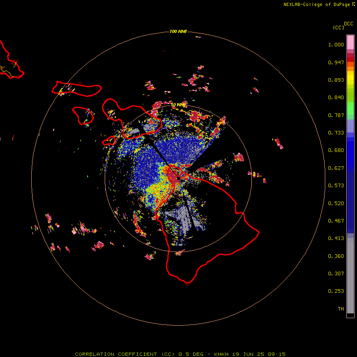Image resolution: width=357 pixels, height=357 pixels.
Task: Pick the periwinkle light-blue segment of color scale
Action: (350, 126)
